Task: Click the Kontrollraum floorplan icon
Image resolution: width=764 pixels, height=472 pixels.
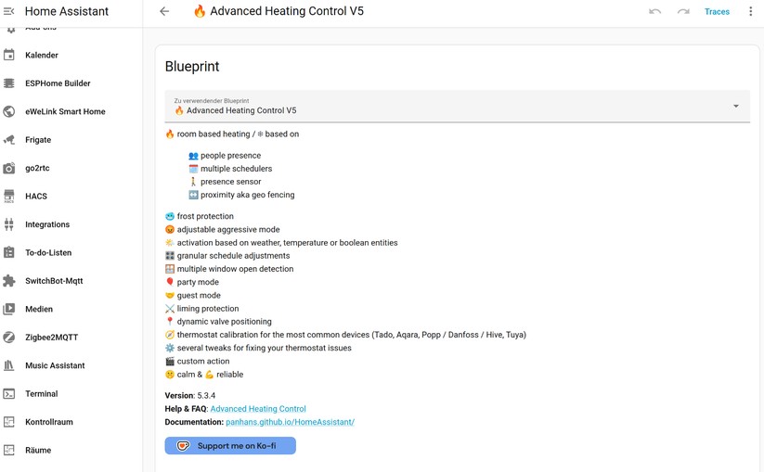Action: point(8,422)
